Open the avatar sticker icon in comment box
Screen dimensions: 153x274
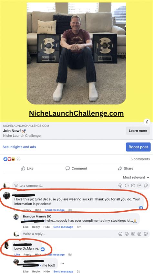120,185
